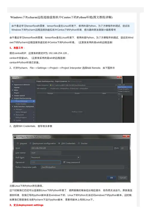The height and width of the screenshot is (214, 151).
Task: Click the Password input field
Action: point(46,162)
